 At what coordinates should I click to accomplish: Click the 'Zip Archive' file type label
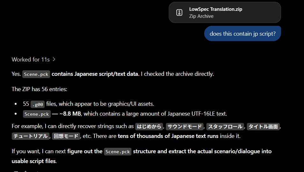[201, 16]
